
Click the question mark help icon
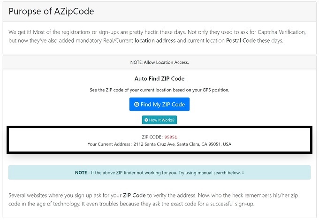click(146, 121)
